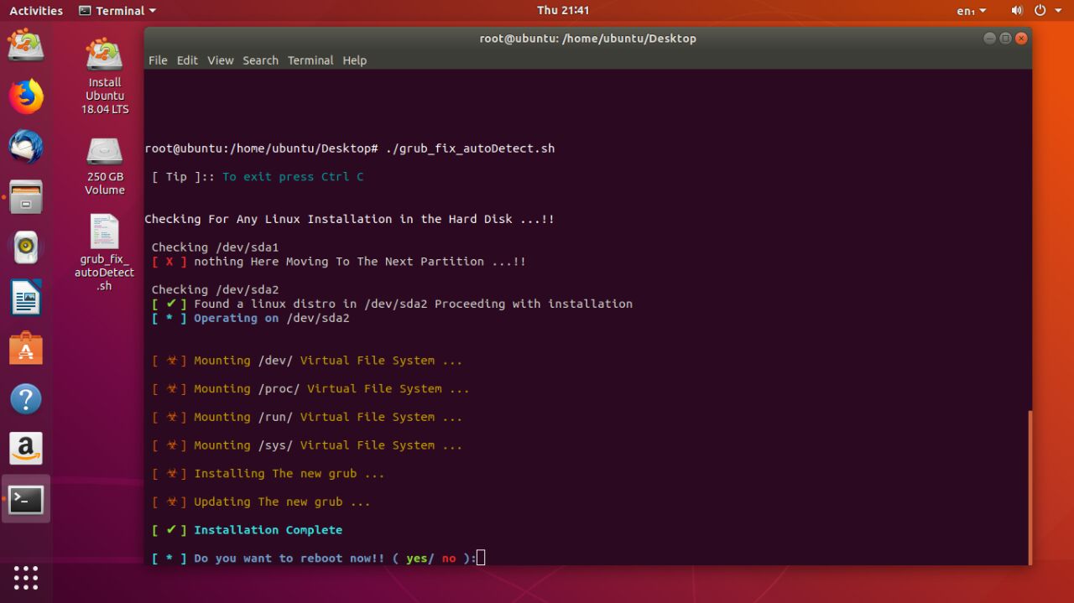Open Rhythmbox music player icon
Image resolution: width=1074 pixels, height=603 pixels.
(x=26, y=247)
